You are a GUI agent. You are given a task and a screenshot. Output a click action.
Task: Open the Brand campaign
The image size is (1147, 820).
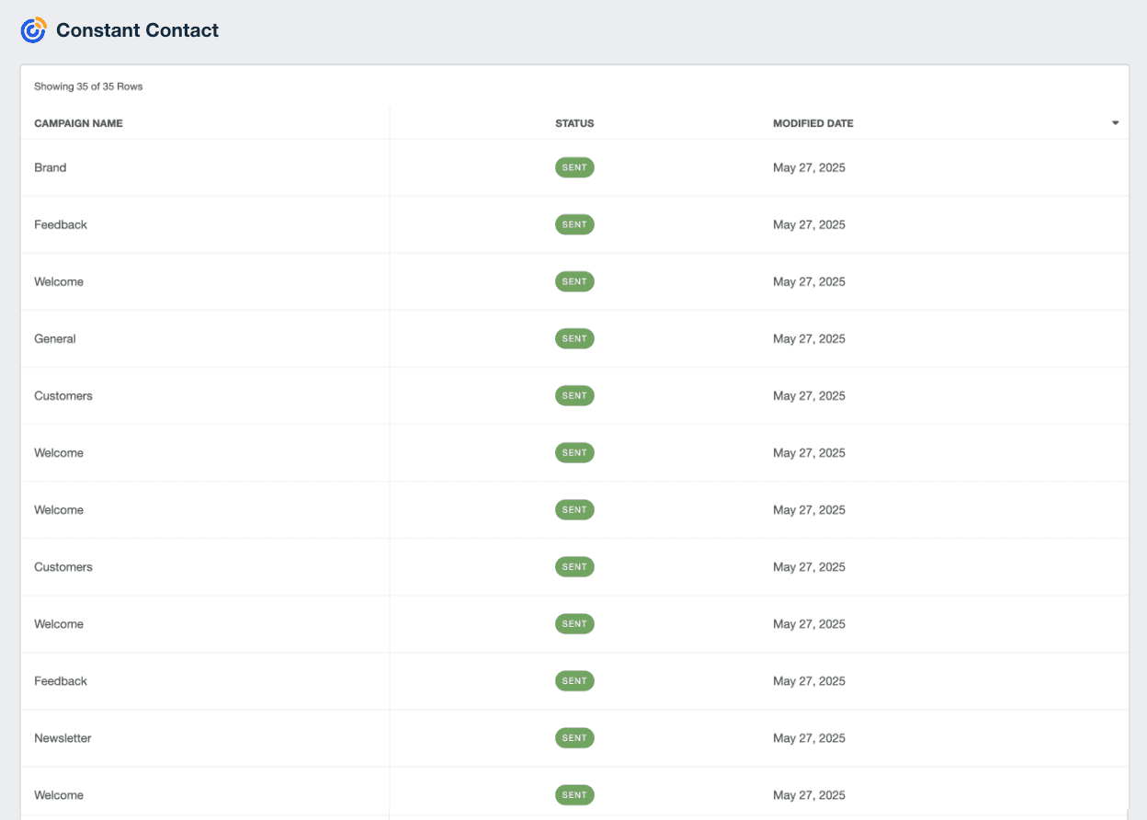click(x=50, y=167)
